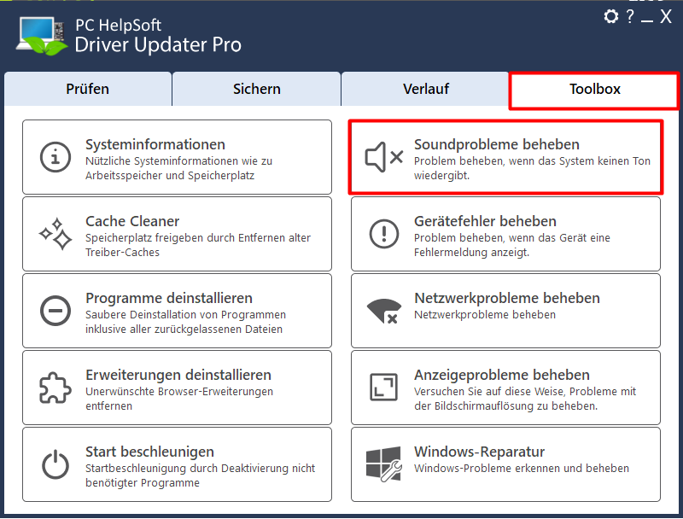The height and width of the screenshot is (519, 683).
Task: Click the Windows-Reparatur wrench icon
Action: tap(383, 464)
